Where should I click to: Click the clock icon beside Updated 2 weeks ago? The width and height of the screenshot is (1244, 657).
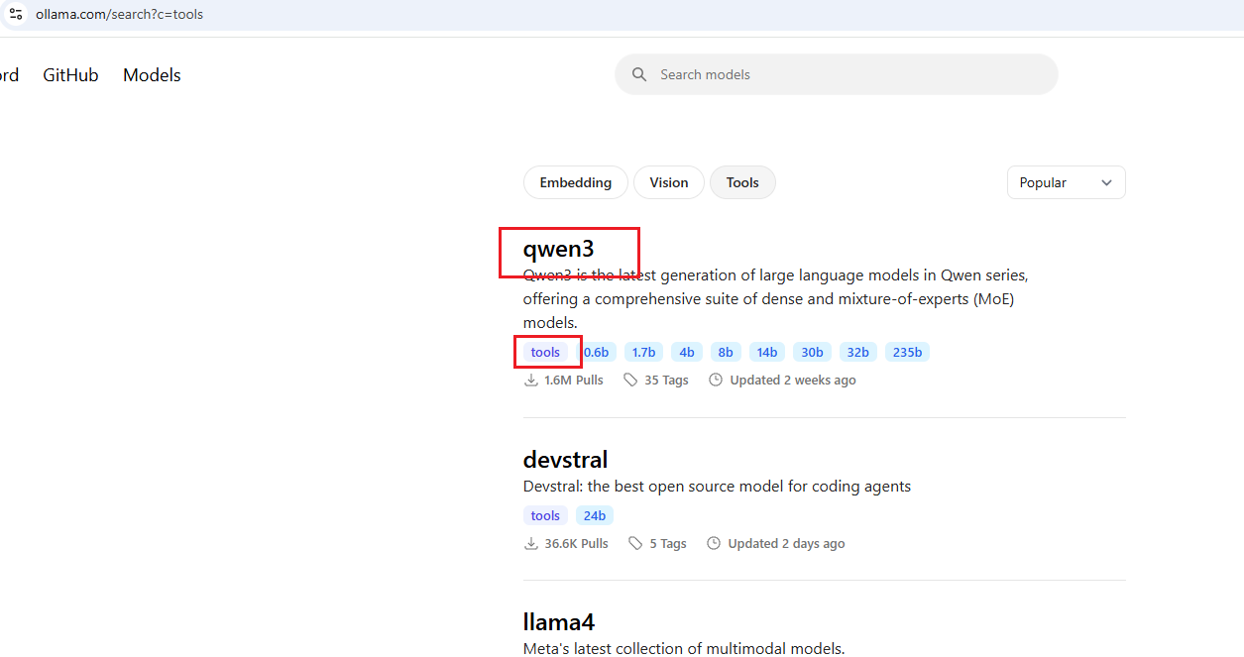[716, 380]
